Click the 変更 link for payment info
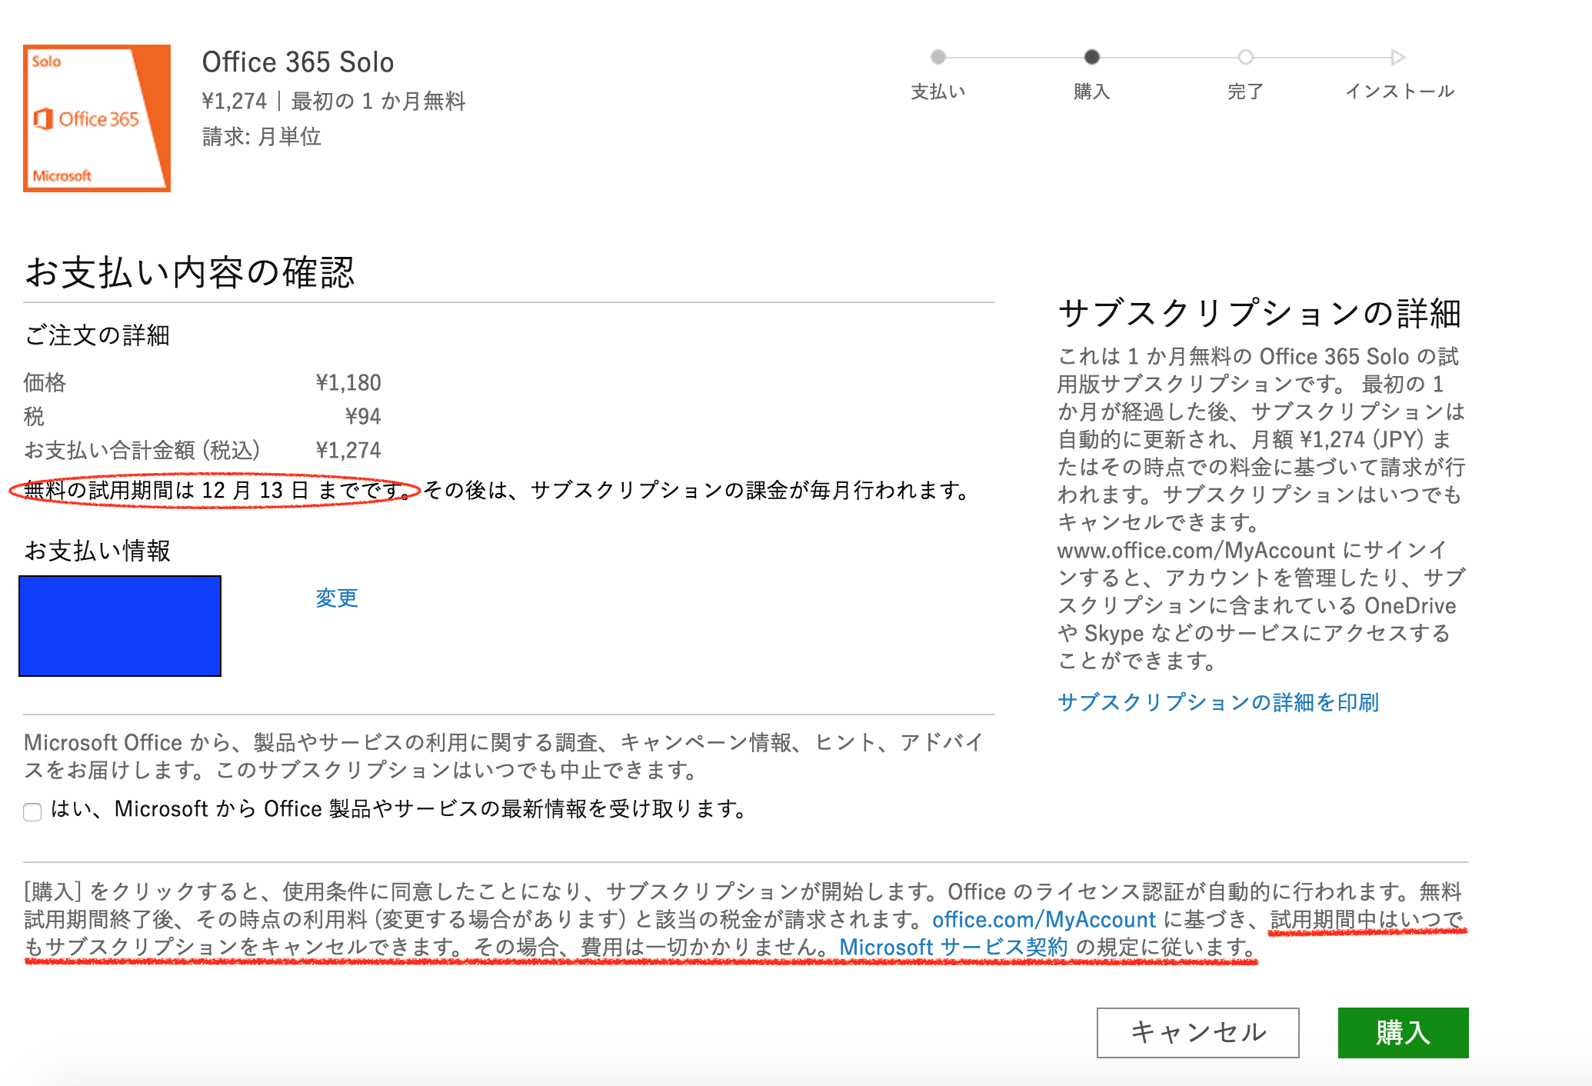The width and height of the screenshot is (1592, 1086). (337, 598)
